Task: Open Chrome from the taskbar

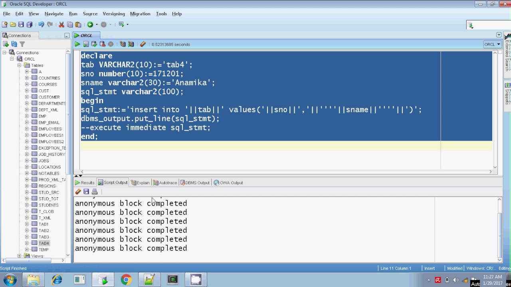Action: pyautogui.click(x=126, y=280)
